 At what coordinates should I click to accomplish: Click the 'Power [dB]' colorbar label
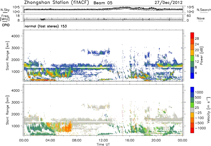(201, 56)
